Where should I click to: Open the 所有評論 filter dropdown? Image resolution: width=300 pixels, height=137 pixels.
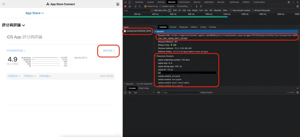45,76
